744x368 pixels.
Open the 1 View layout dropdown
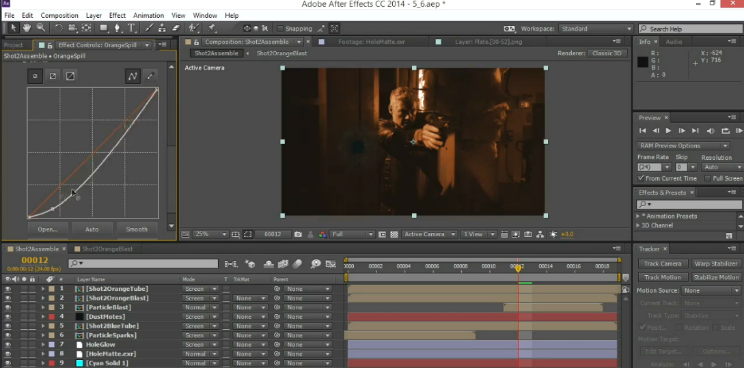479,234
